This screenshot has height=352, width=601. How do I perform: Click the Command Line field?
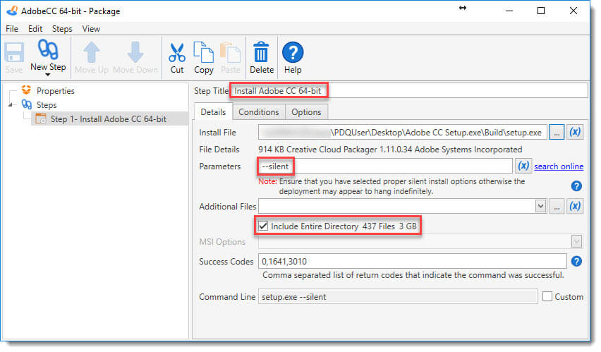coord(398,296)
